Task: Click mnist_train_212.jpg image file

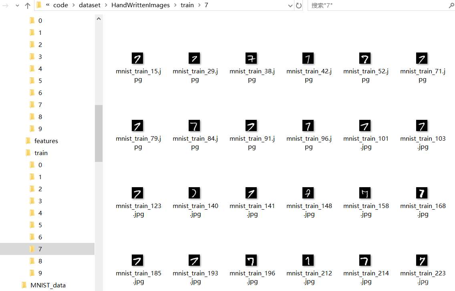Action: (x=308, y=261)
